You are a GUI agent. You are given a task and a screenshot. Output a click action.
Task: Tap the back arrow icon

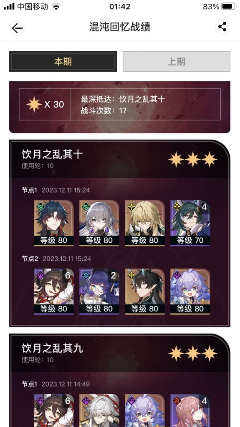[x=17, y=28]
